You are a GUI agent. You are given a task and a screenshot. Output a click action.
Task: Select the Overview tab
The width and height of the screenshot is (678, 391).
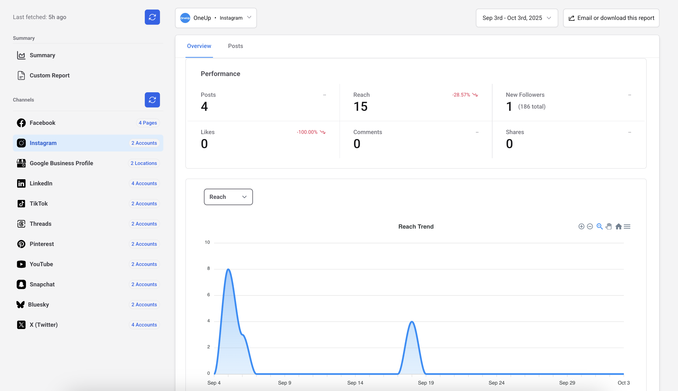point(199,46)
